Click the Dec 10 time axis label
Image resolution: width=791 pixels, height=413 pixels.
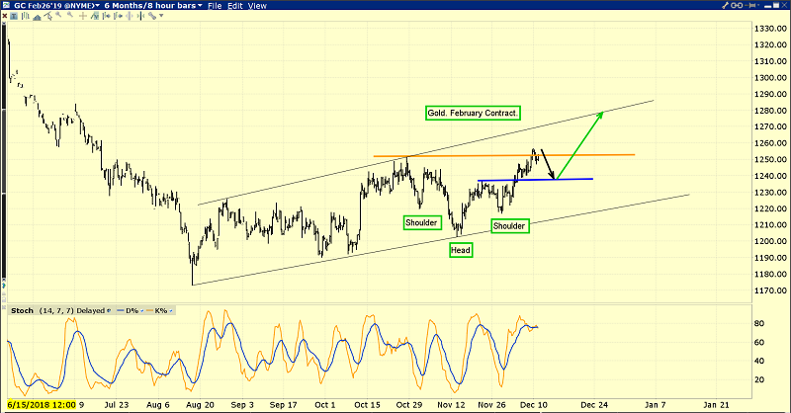pos(534,405)
